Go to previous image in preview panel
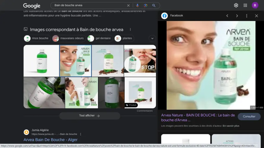Viewport: 264px width, 148px height. coord(227,16)
